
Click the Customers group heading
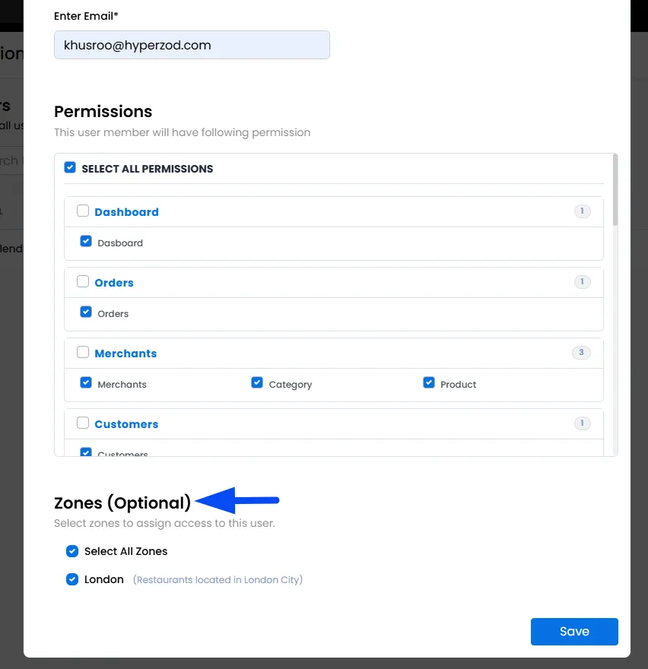pos(126,424)
